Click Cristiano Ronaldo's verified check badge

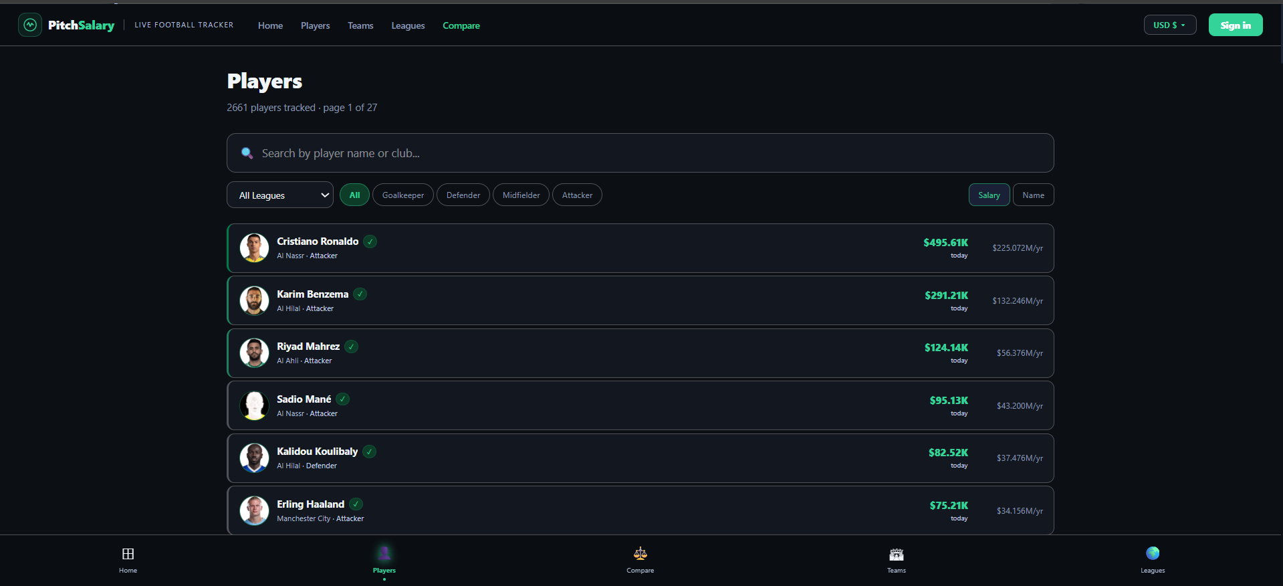click(370, 241)
